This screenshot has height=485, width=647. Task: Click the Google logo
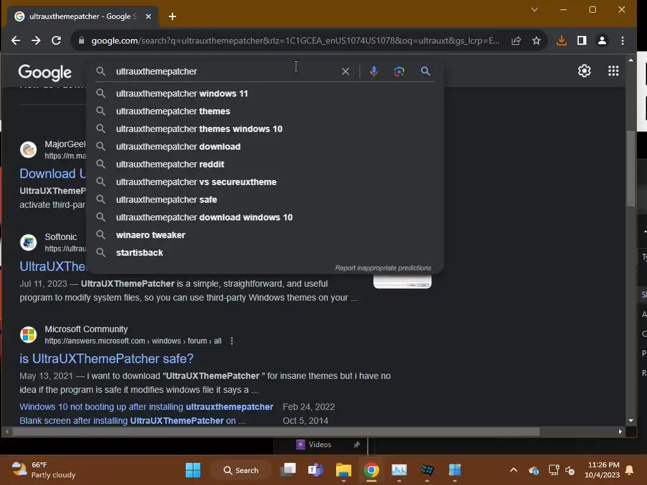45,72
